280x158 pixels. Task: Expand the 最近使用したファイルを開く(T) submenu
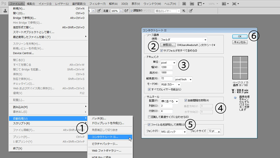coord(49,37)
